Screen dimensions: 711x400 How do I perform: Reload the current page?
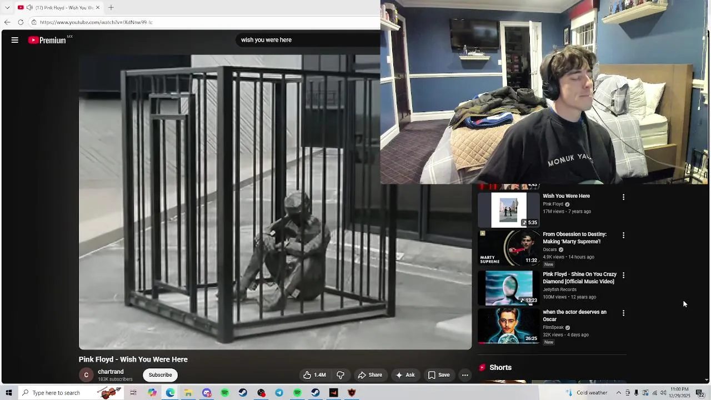(21, 22)
